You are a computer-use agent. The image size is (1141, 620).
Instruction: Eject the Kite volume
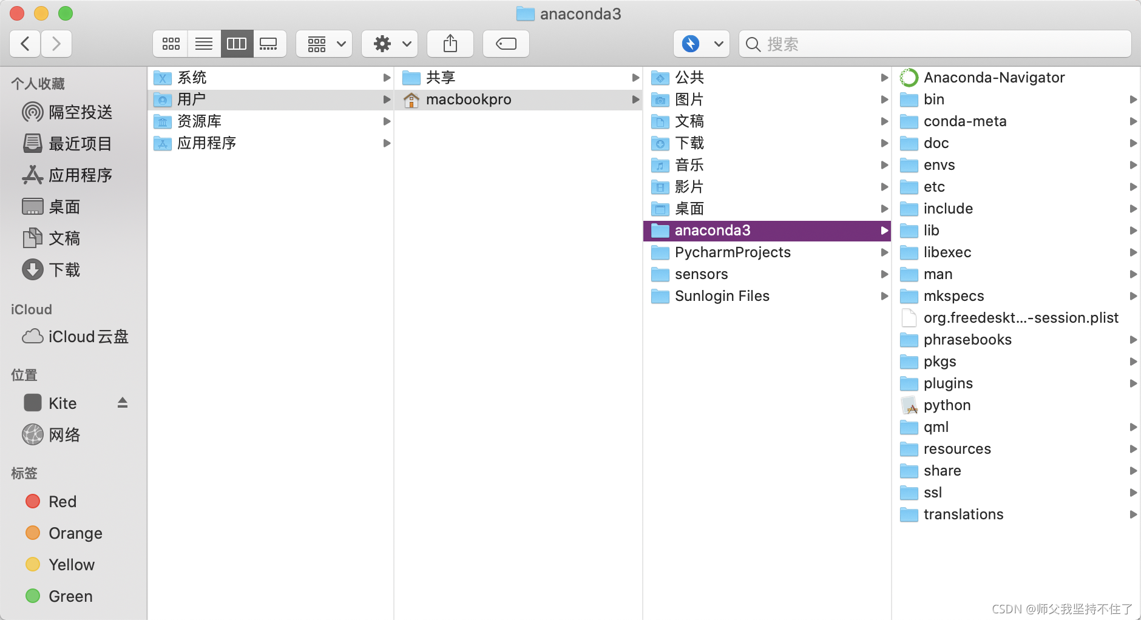(123, 403)
